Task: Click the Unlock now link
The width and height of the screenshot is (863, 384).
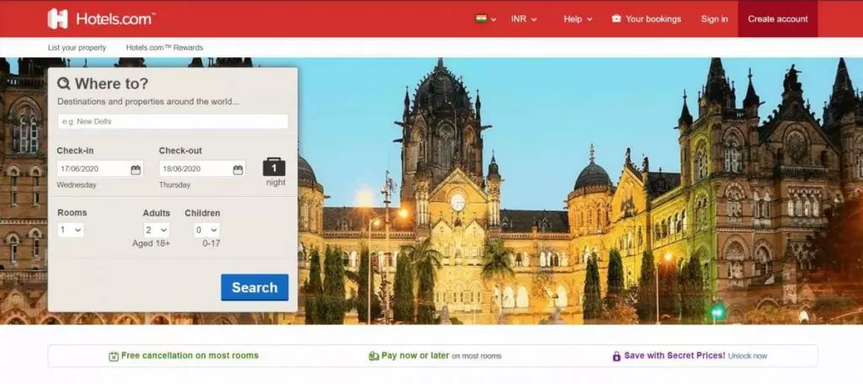Action: coord(748,356)
